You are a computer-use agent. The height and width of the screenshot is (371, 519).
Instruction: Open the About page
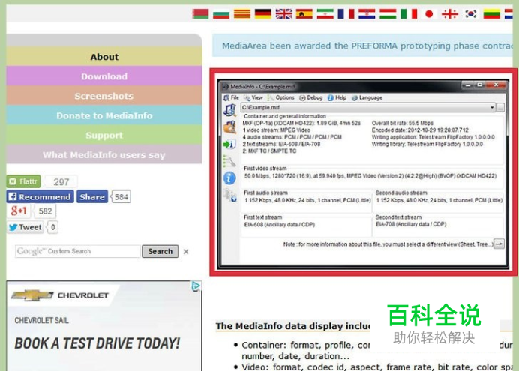click(104, 56)
